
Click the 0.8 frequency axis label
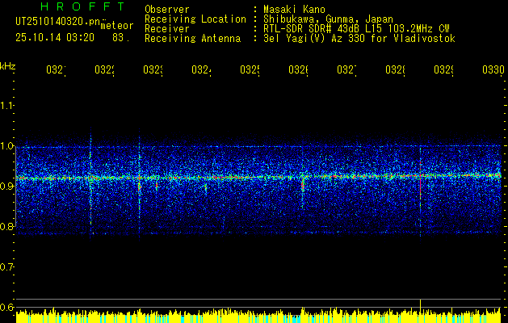pyautogui.click(x=6, y=226)
